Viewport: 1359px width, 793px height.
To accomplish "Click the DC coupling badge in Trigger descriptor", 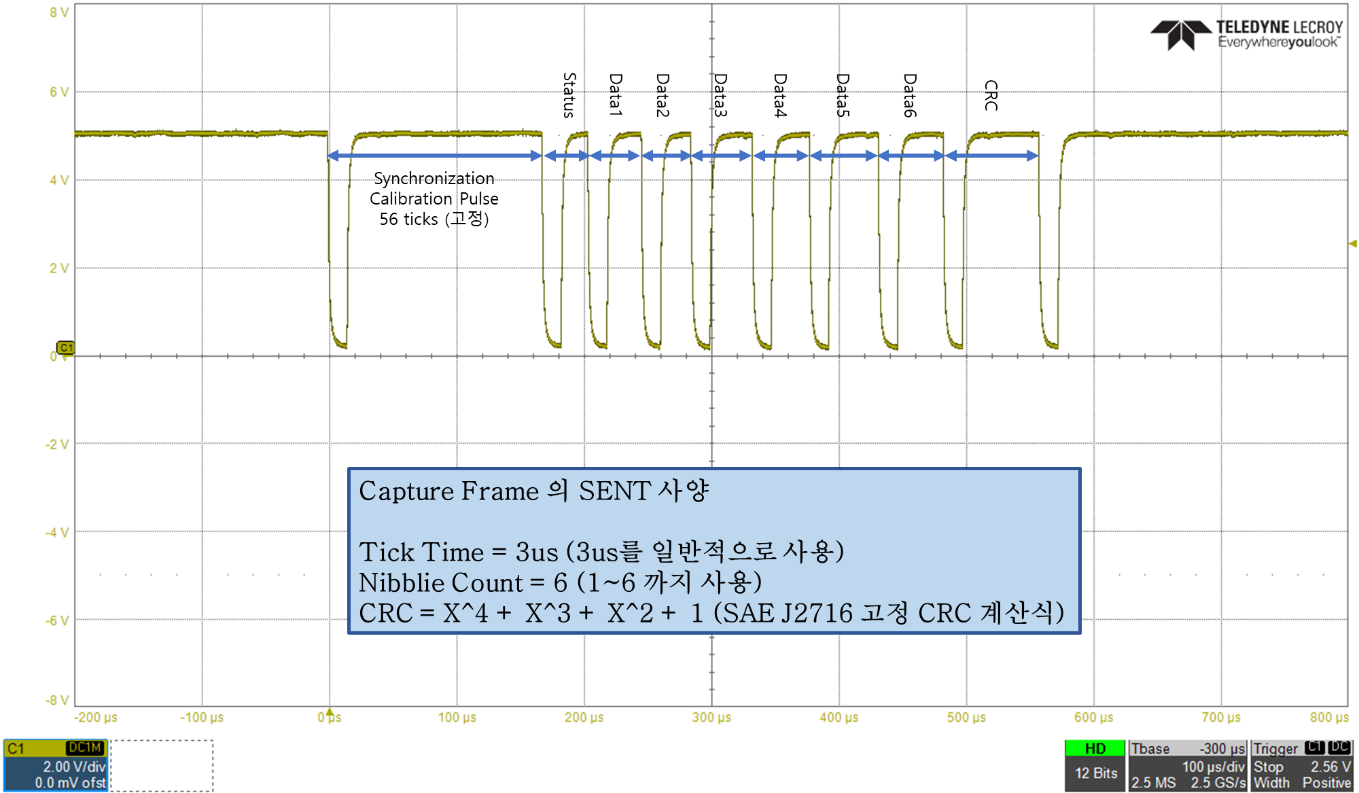I will 1339,747.
